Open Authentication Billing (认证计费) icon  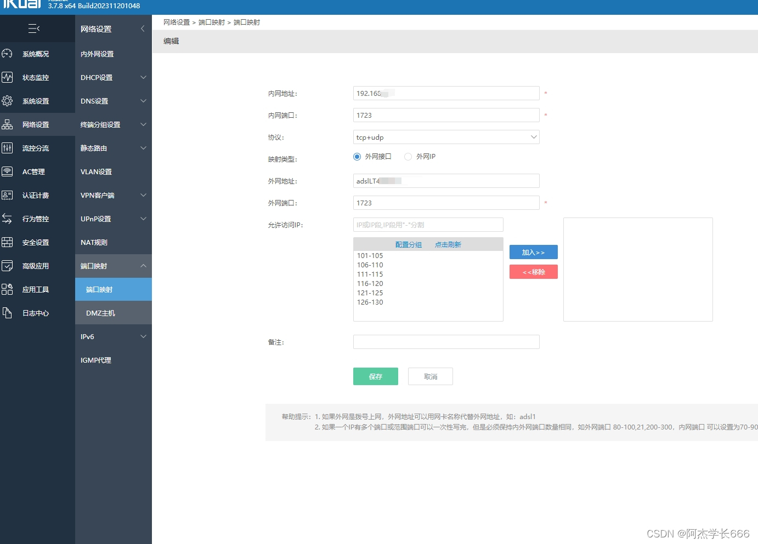(x=7, y=195)
